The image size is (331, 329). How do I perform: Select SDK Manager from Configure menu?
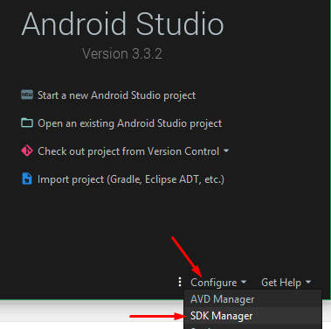(x=252, y=316)
